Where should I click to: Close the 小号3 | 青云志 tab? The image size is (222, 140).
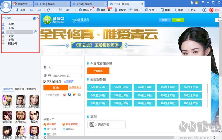coord(142,4)
